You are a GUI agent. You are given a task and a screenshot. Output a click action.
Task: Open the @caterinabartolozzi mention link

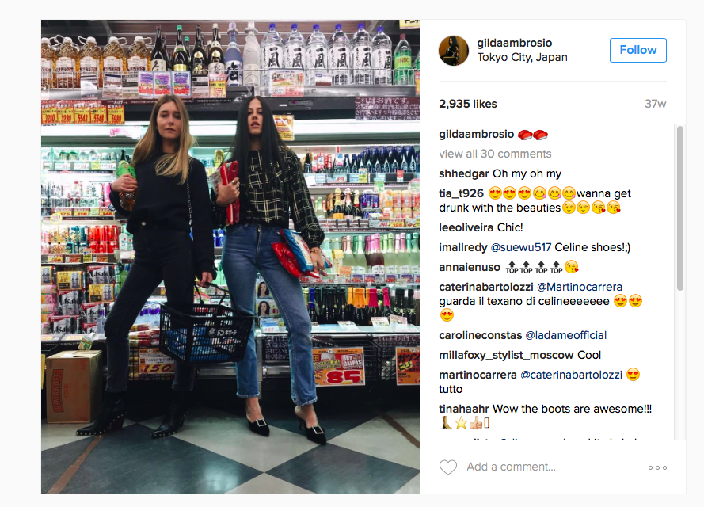pos(571,375)
